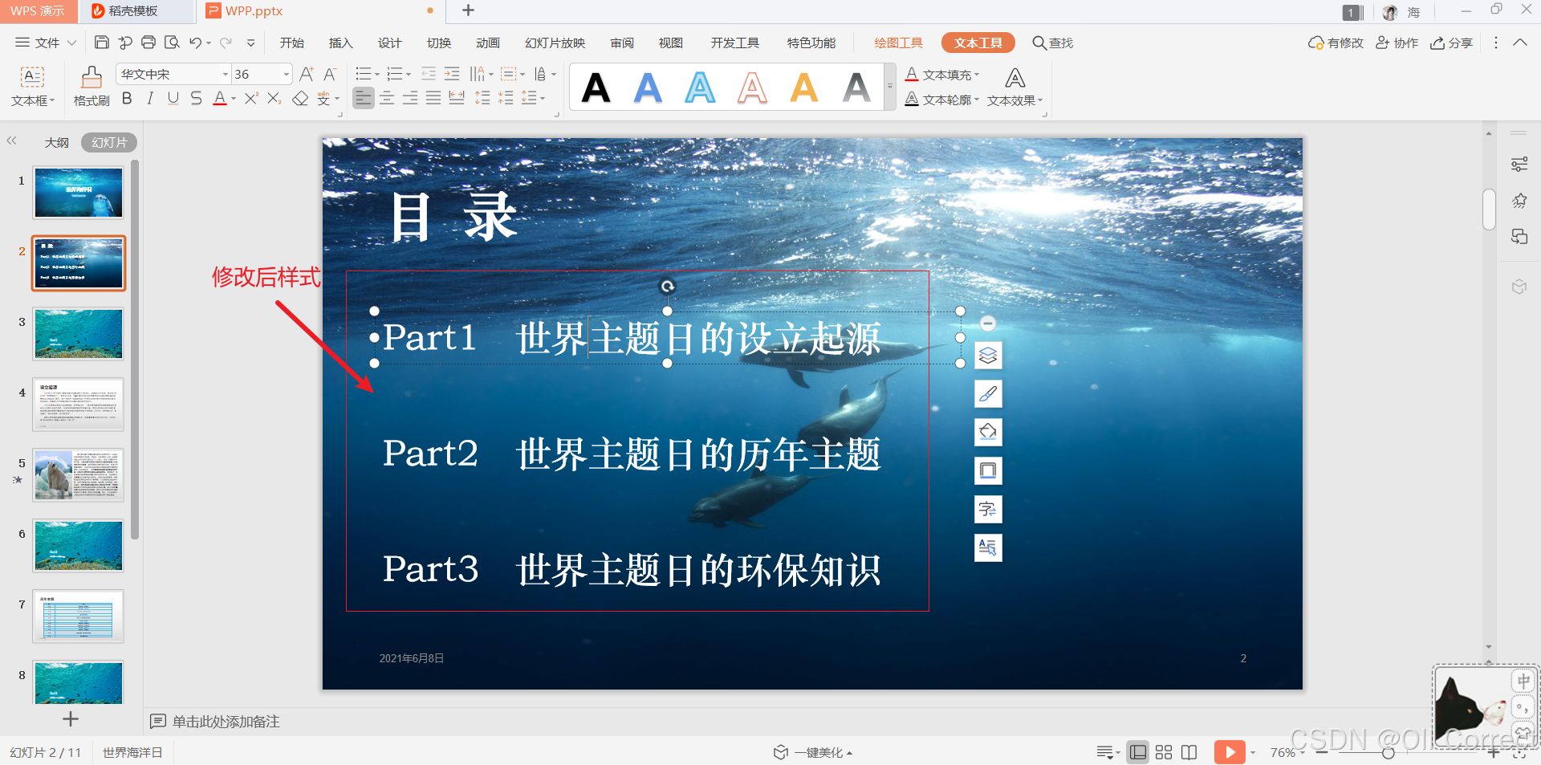Click the notes field 单击此处添加备注
Screen dimensions: 1541x765
point(226,722)
